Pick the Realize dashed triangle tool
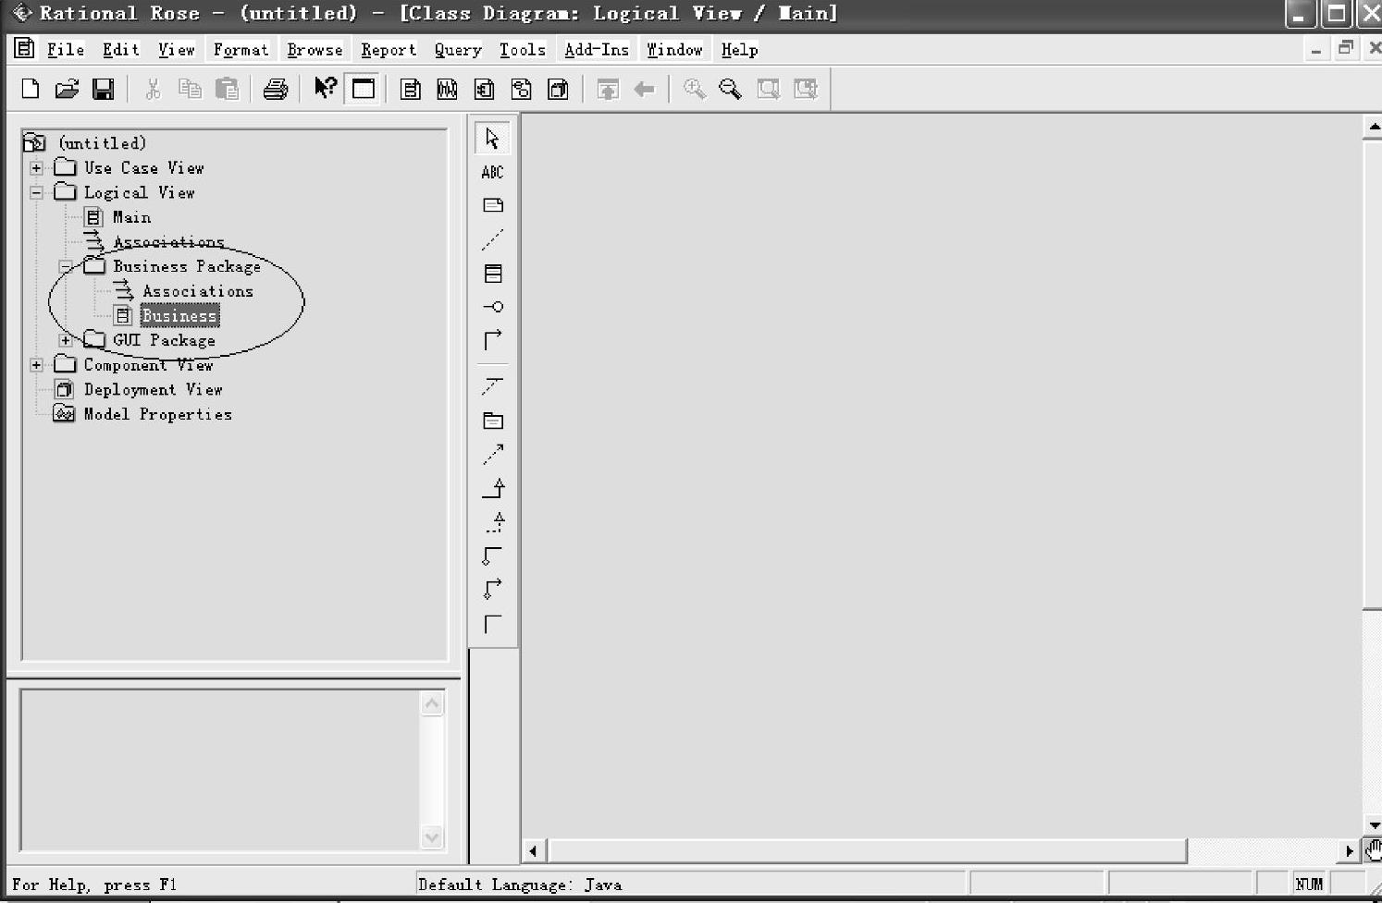The height and width of the screenshot is (903, 1382). tap(495, 522)
